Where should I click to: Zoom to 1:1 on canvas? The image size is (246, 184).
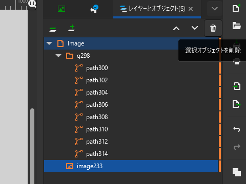tap(32, 4)
